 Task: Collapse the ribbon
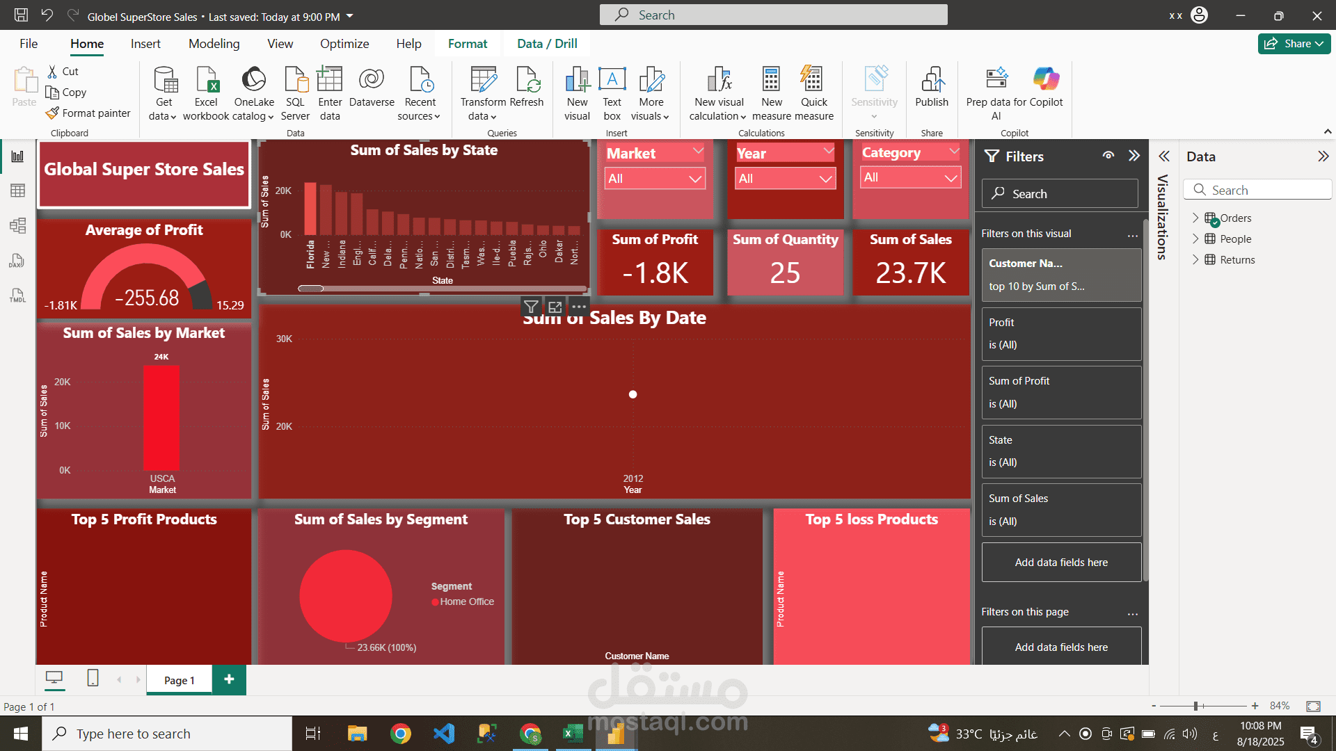coord(1327,131)
